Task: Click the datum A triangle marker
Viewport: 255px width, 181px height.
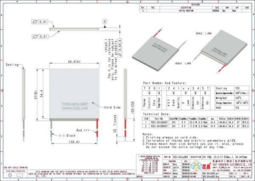Action: click(x=104, y=21)
